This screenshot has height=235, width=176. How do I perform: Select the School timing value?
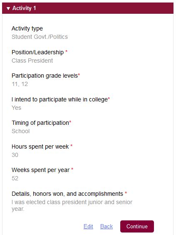(x=21, y=131)
